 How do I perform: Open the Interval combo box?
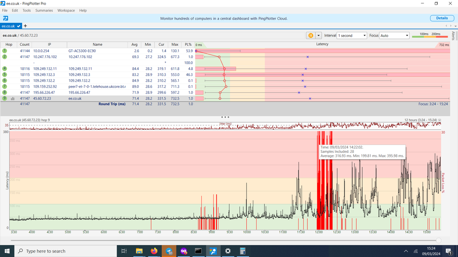tap(352, 36)
